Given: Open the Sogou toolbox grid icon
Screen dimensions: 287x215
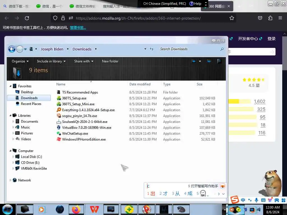Looking at the screenshot, I should (x=283, y=200).
